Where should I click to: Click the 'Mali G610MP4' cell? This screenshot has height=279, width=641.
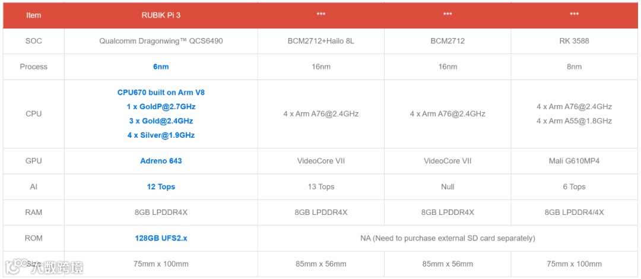pos(575,161)
